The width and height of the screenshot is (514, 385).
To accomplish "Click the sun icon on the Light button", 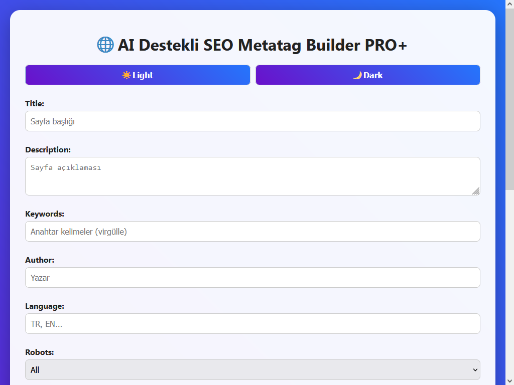I will 127,75.
